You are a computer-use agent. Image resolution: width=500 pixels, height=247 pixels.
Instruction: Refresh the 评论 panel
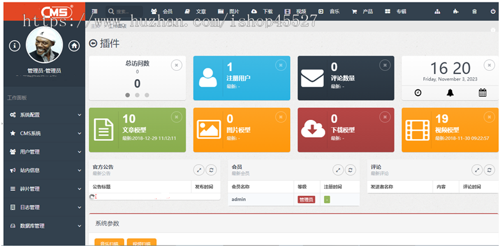click(490, 170)
